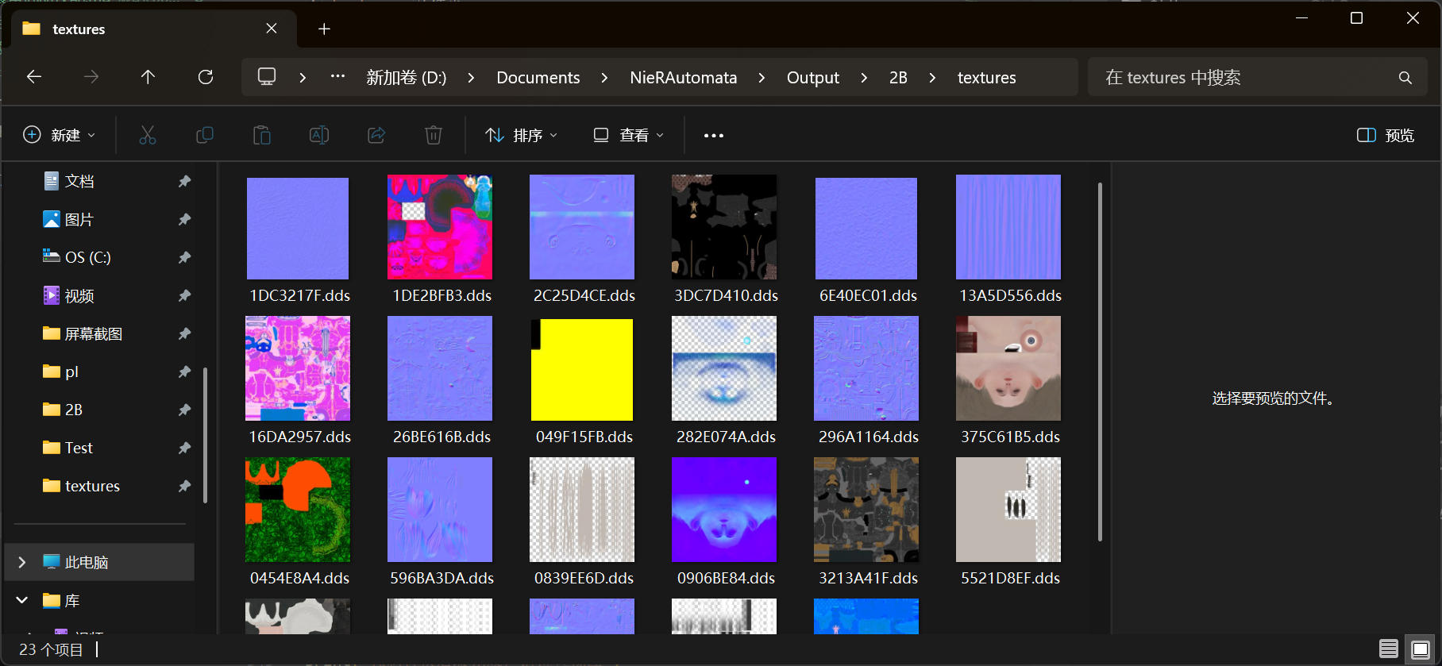The image size is (1442, 666).
Task: Open the 查看 view dropdown
Action: click(x=629, y=136)
